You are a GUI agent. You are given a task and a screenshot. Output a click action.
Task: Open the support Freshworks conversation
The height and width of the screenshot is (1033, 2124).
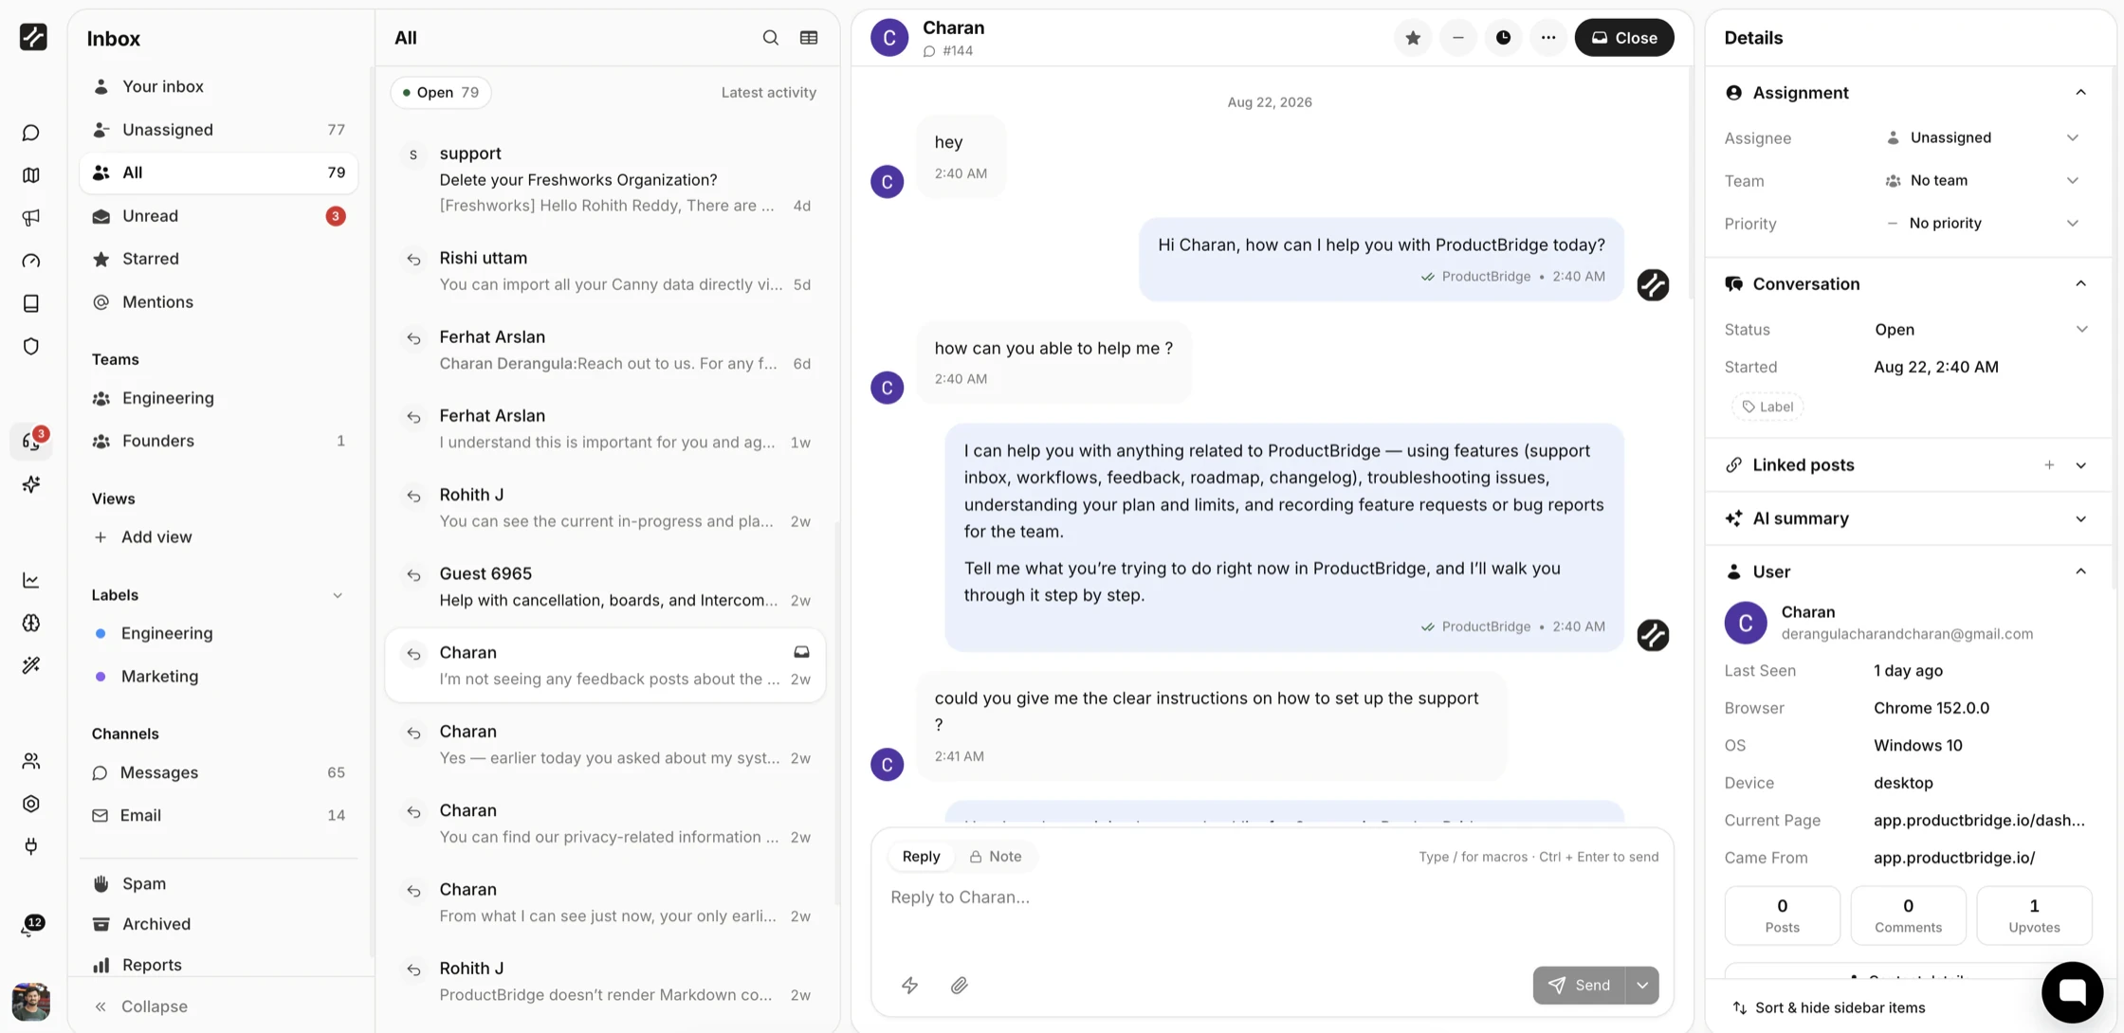[x=605, y=180]
